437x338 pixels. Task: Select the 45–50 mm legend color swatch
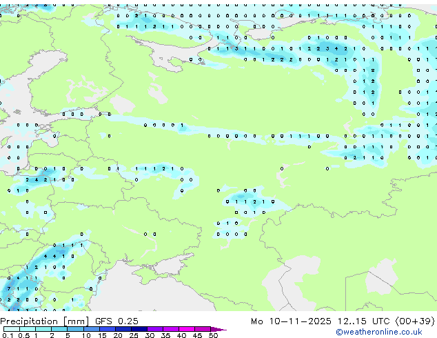pos(203,329)
